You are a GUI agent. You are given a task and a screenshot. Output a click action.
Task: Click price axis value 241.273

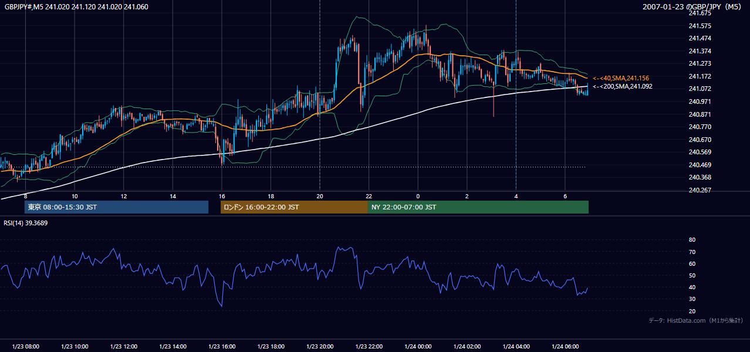point(700,63)
